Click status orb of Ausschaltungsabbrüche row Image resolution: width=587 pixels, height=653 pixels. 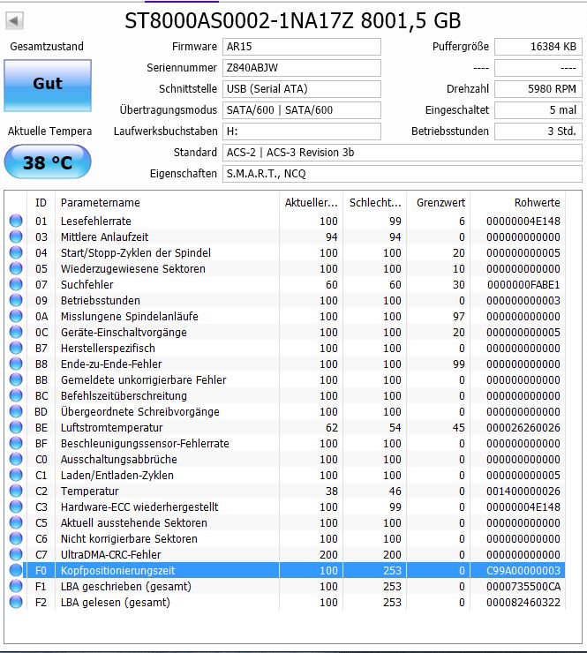pos(16,459)
